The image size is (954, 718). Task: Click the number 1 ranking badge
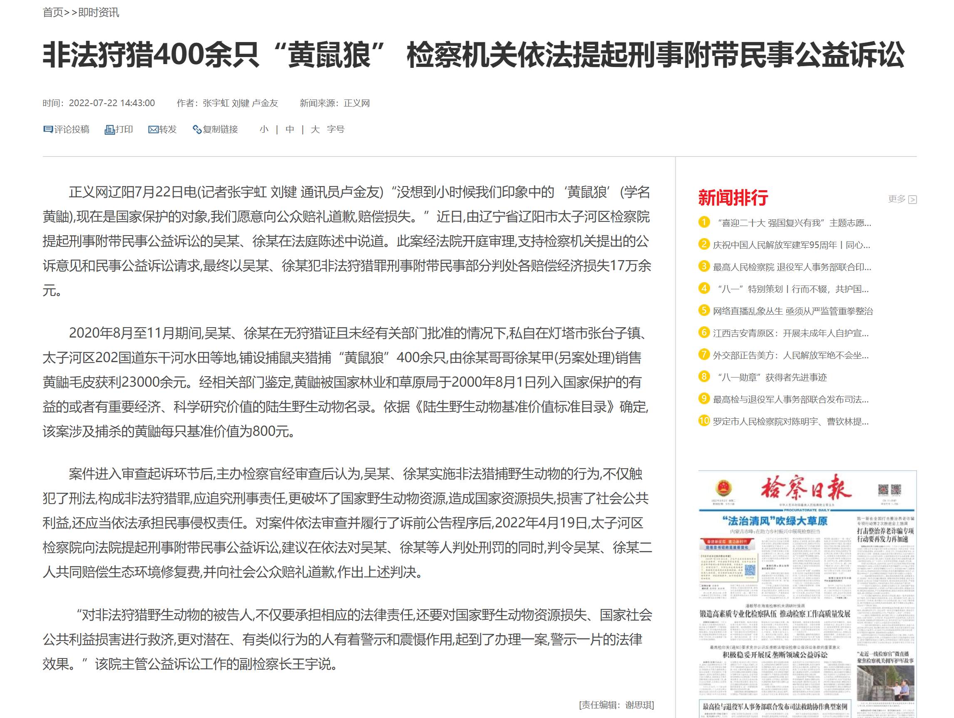704,222
